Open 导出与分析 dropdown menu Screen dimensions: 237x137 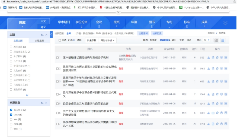pos(108,40)
